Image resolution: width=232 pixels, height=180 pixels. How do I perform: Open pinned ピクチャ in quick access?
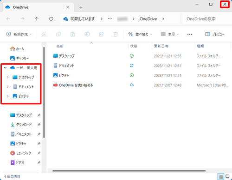[x=18, y=144]
